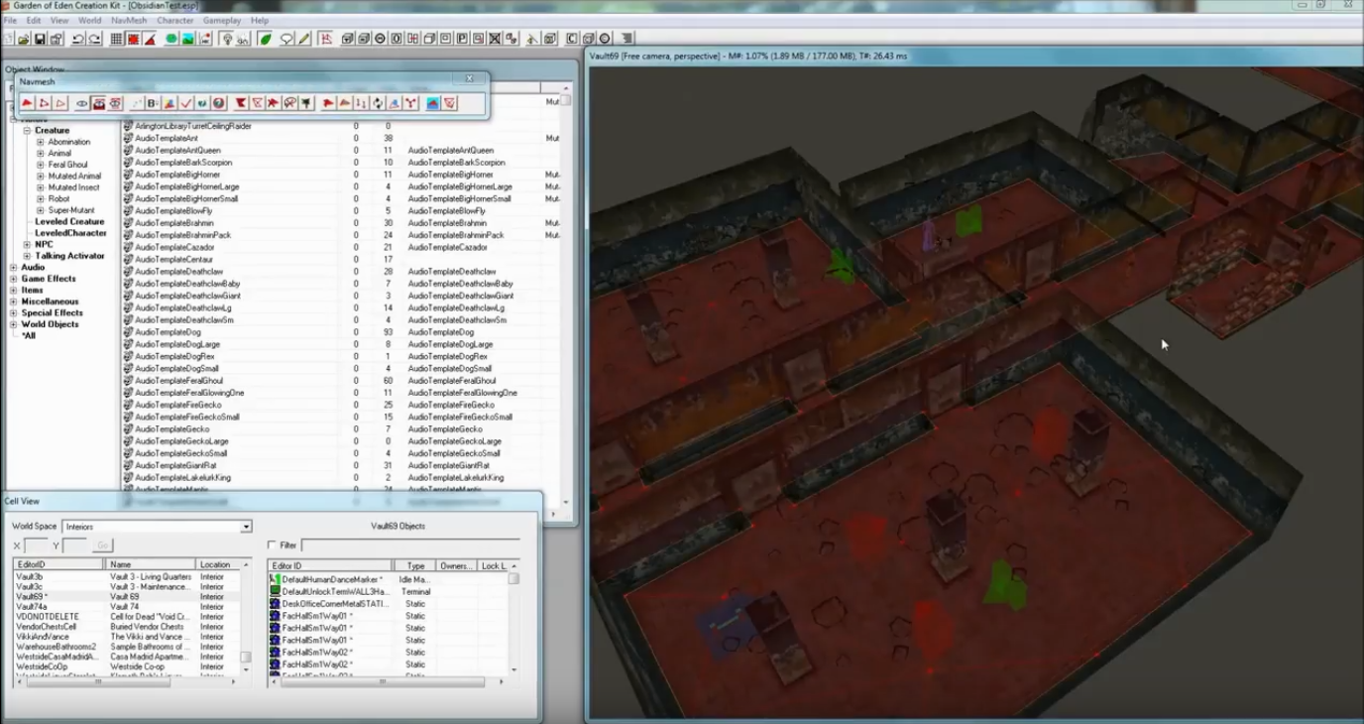This screenshot has width=1364, height=724.
Task: Expand the Game Effects tree node
Action: click(x=14, y=279)
